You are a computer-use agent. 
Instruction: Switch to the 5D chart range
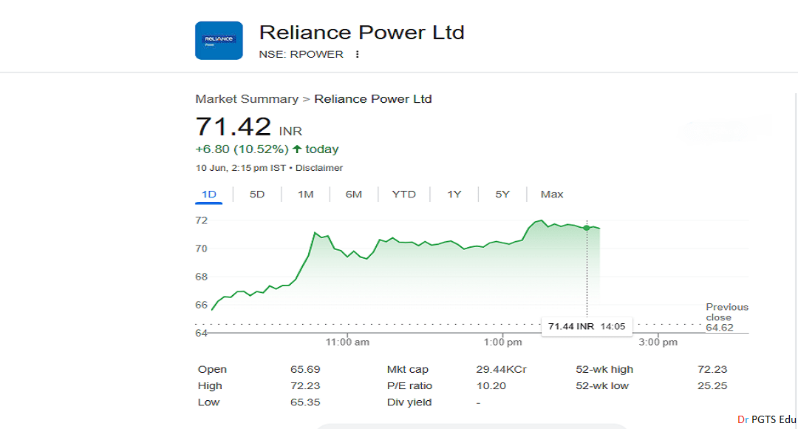[257, 194]
